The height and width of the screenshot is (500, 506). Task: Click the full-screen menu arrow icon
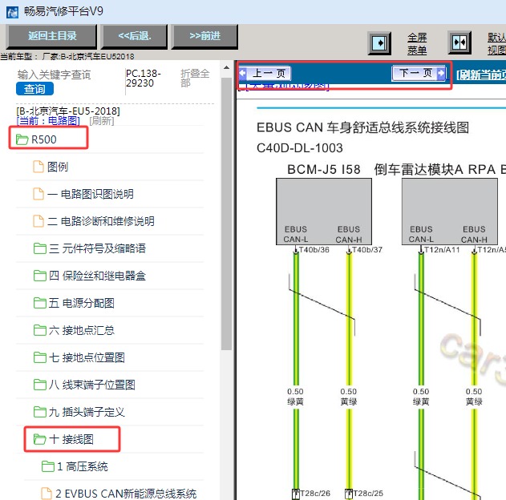pos(379,43)
